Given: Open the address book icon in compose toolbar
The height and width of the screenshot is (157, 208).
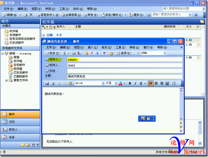Looking at the screenshot, I should [x=74, y=53].
